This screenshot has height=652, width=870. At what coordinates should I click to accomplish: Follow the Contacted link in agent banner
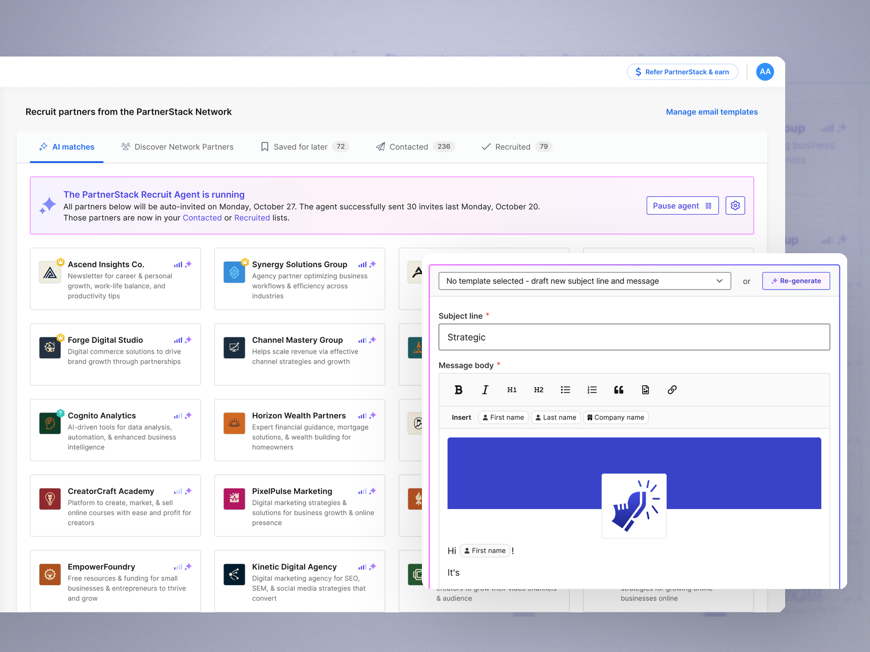tap(202, 218)
